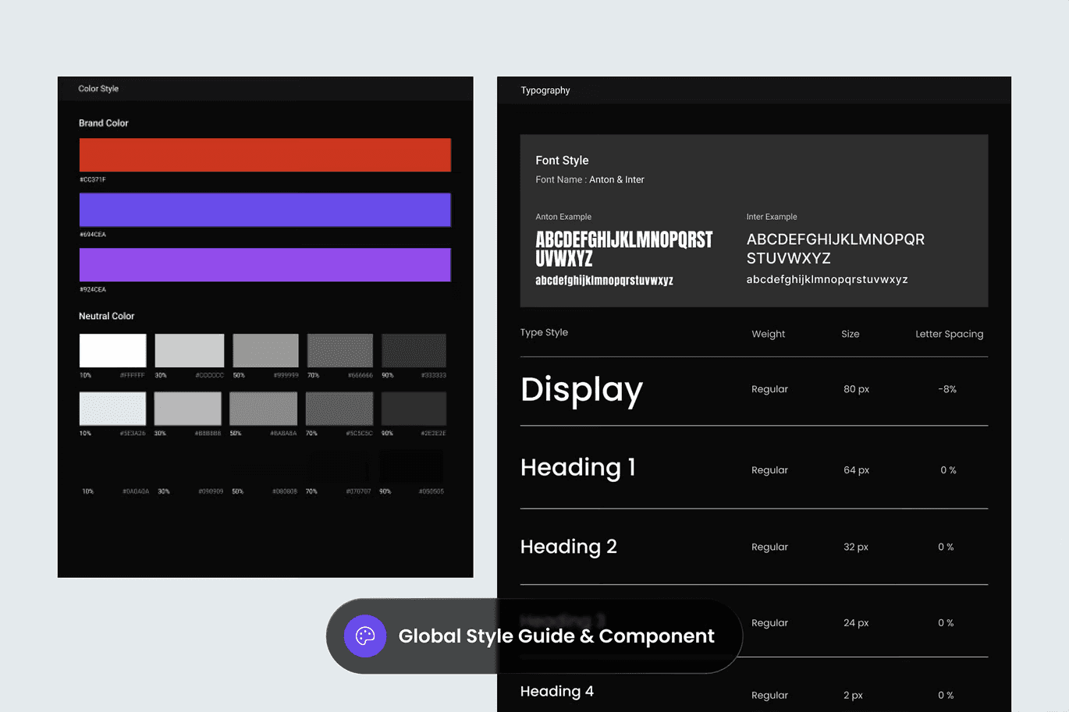This screenshot has height=712, width=1069.
Task: Click the Heading 4 type style sample
Action: coord(557,692)
